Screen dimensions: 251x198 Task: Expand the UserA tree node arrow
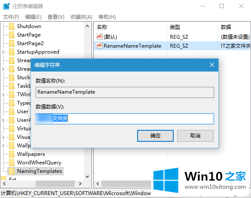tap(3, 120)
